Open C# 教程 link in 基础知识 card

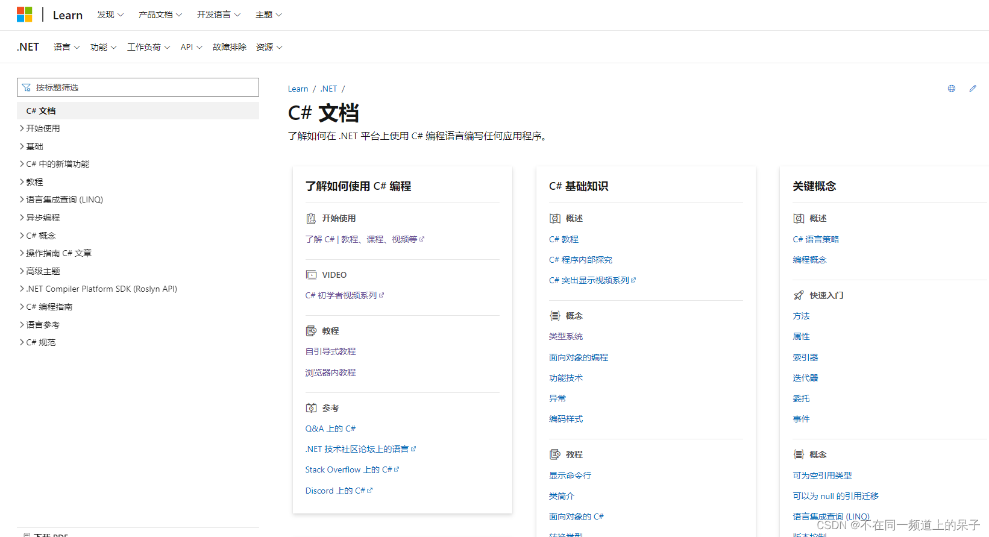564,239
